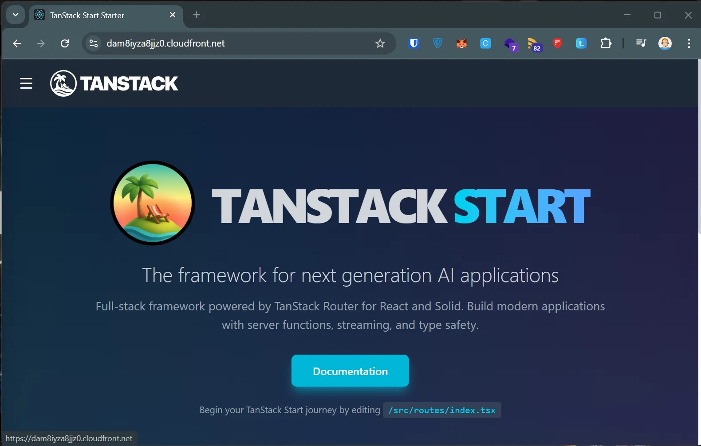The width and height of the screenshot is (701, 446).
Task: Open the tab search dropdown arrow
Action: (16, 15)
